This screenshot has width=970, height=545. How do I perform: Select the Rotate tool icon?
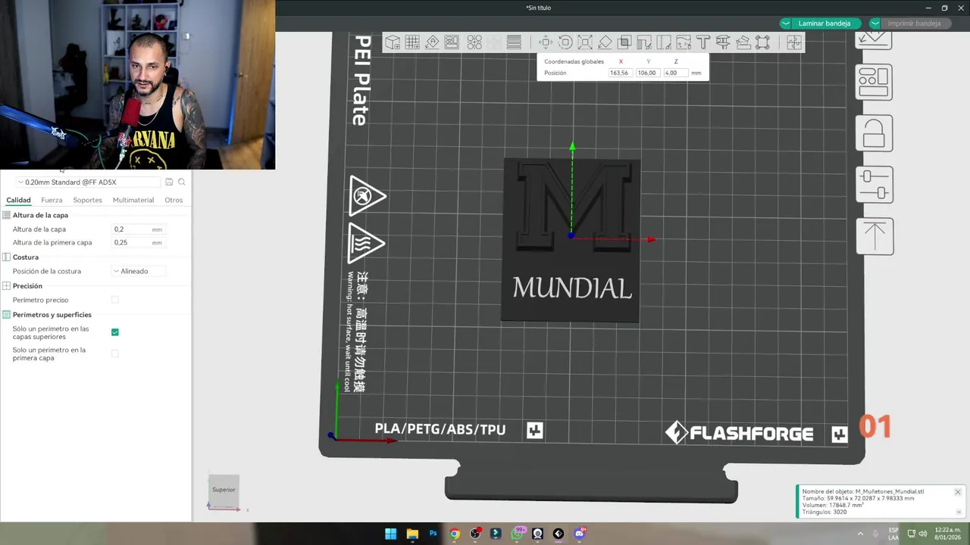click(565, 42)
